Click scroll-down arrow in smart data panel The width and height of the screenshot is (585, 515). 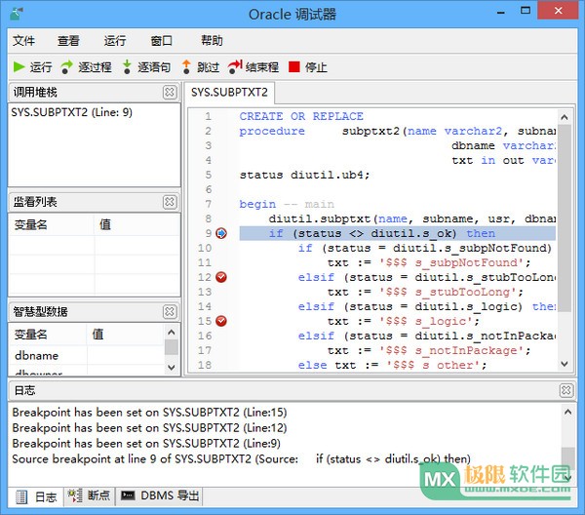[x=172, y=368]
